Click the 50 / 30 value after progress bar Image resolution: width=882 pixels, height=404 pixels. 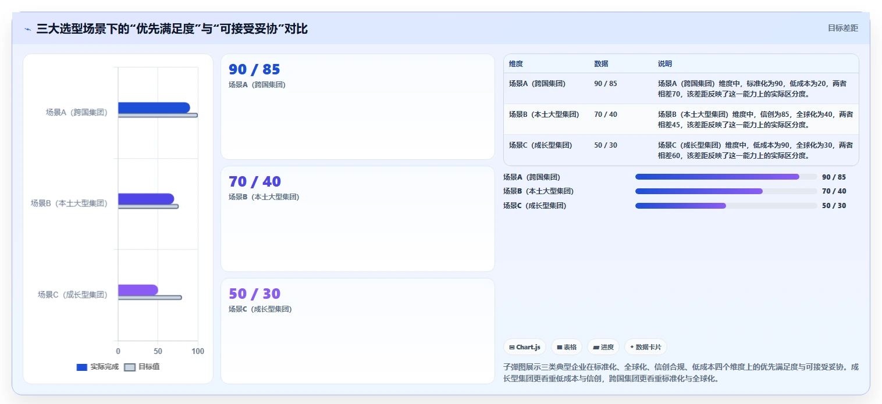(834, 206)
